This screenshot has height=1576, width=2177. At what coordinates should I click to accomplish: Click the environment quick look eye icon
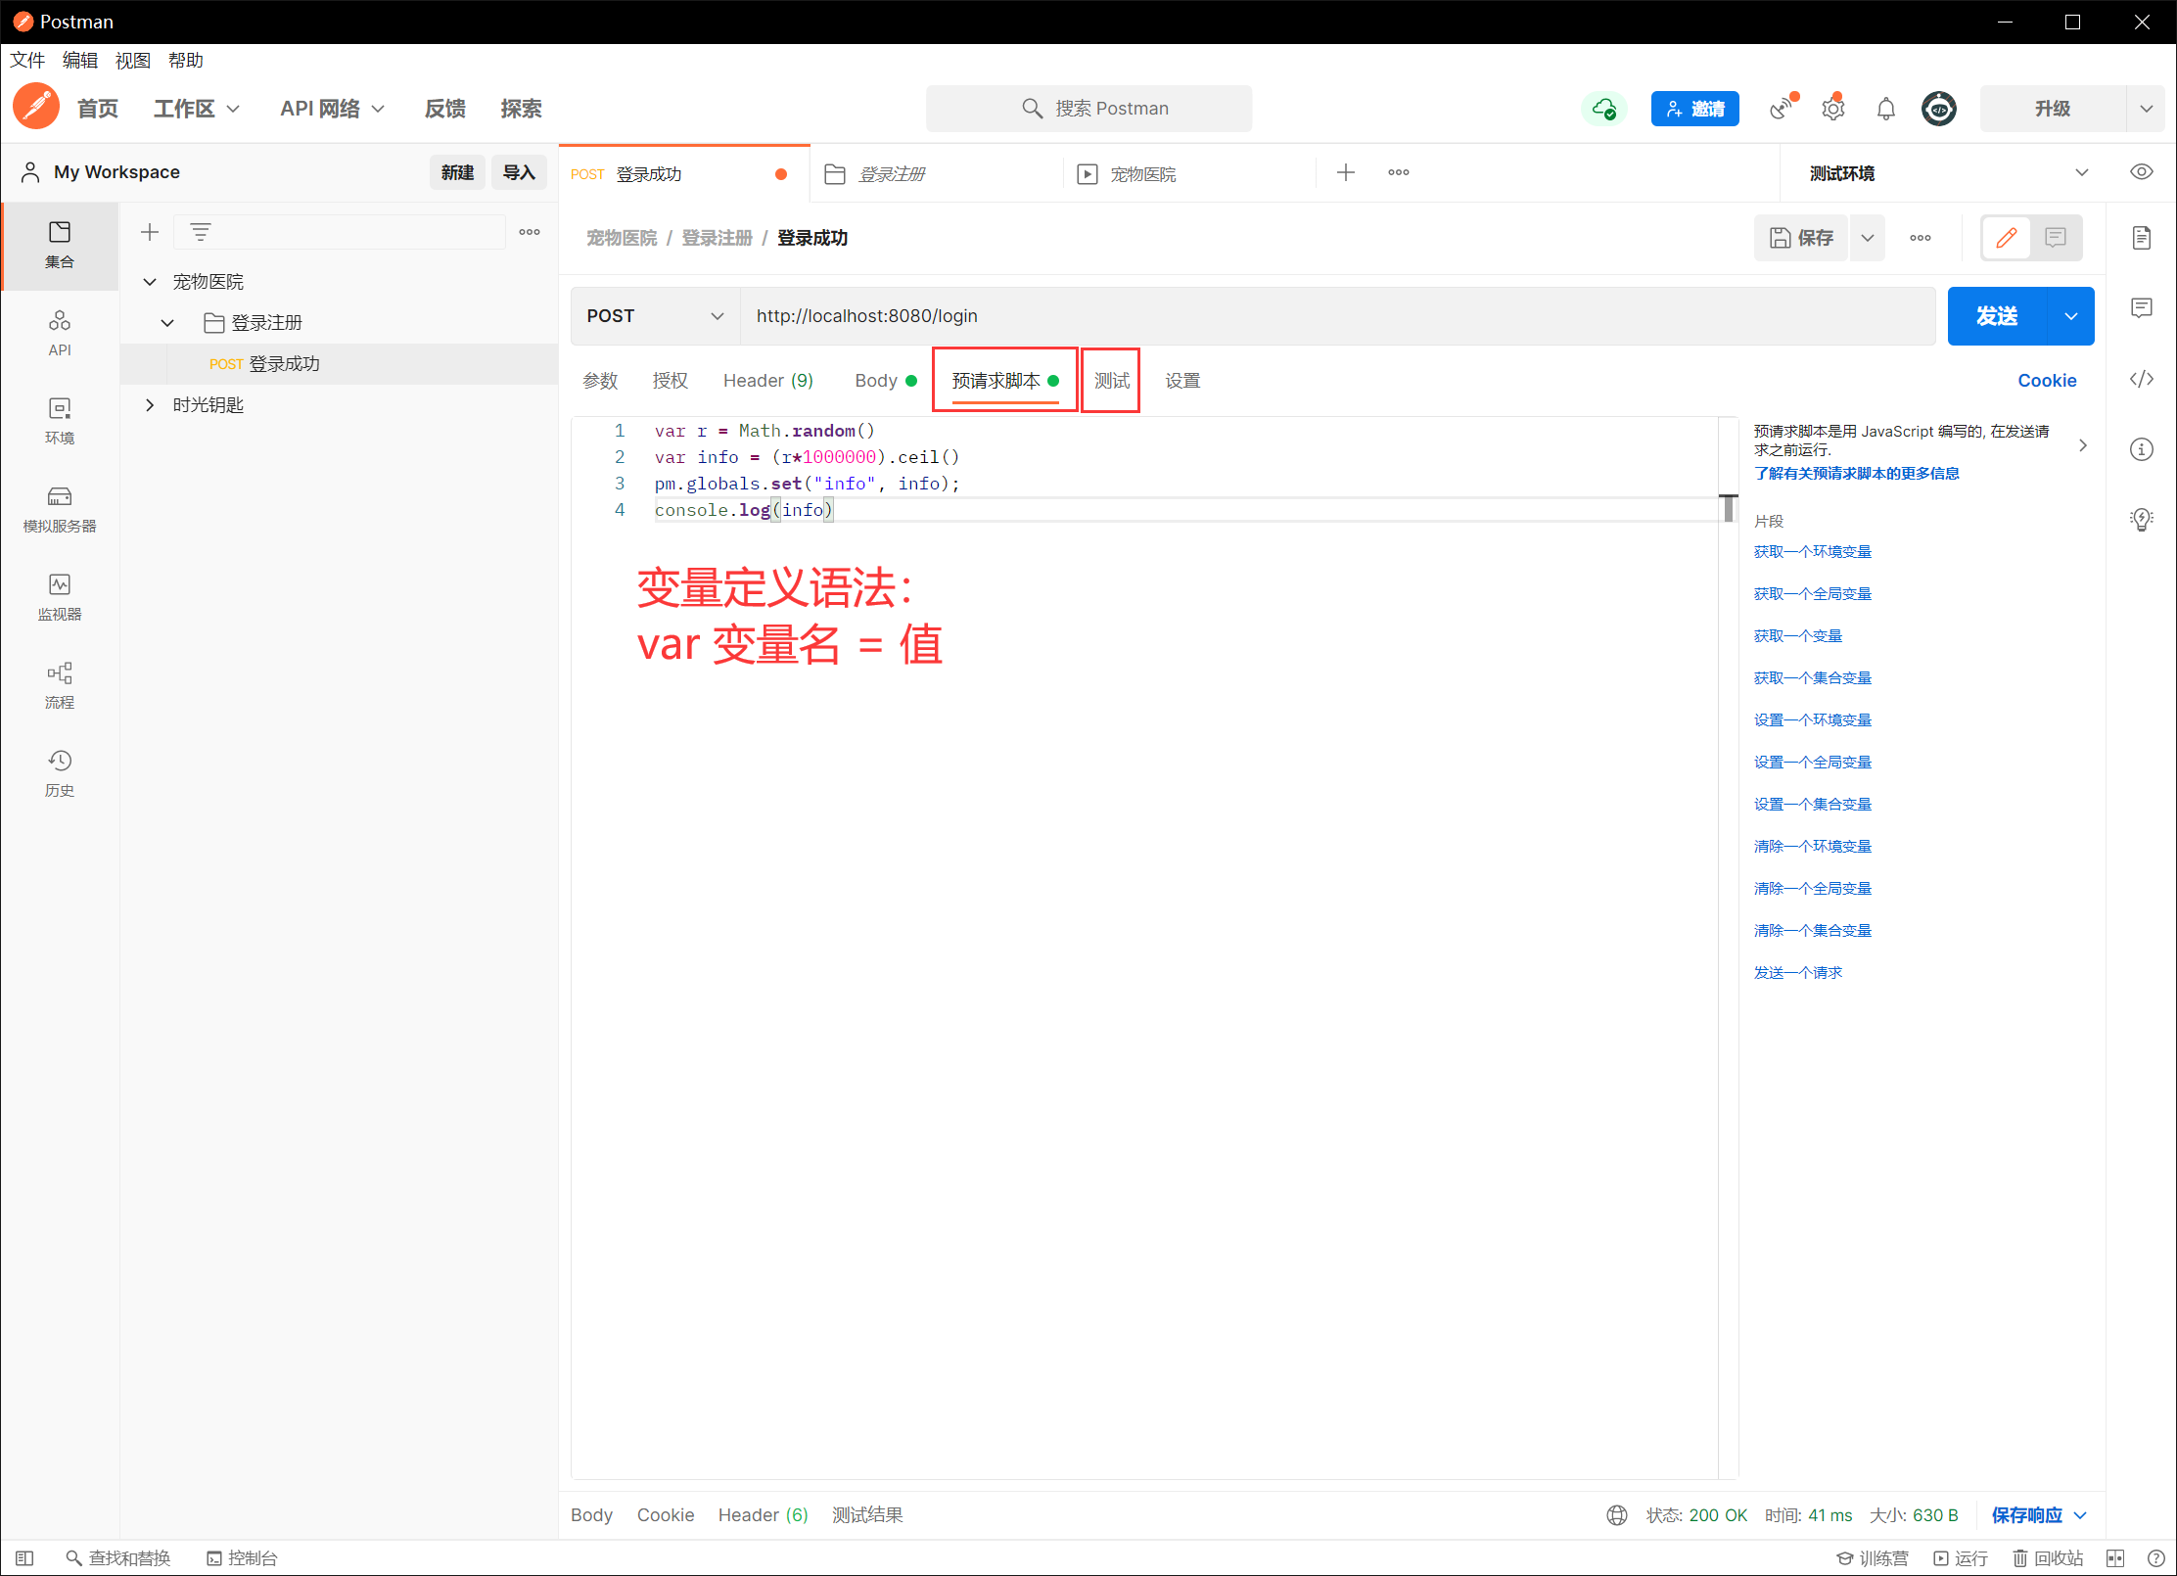click(x=2141, y=172)
